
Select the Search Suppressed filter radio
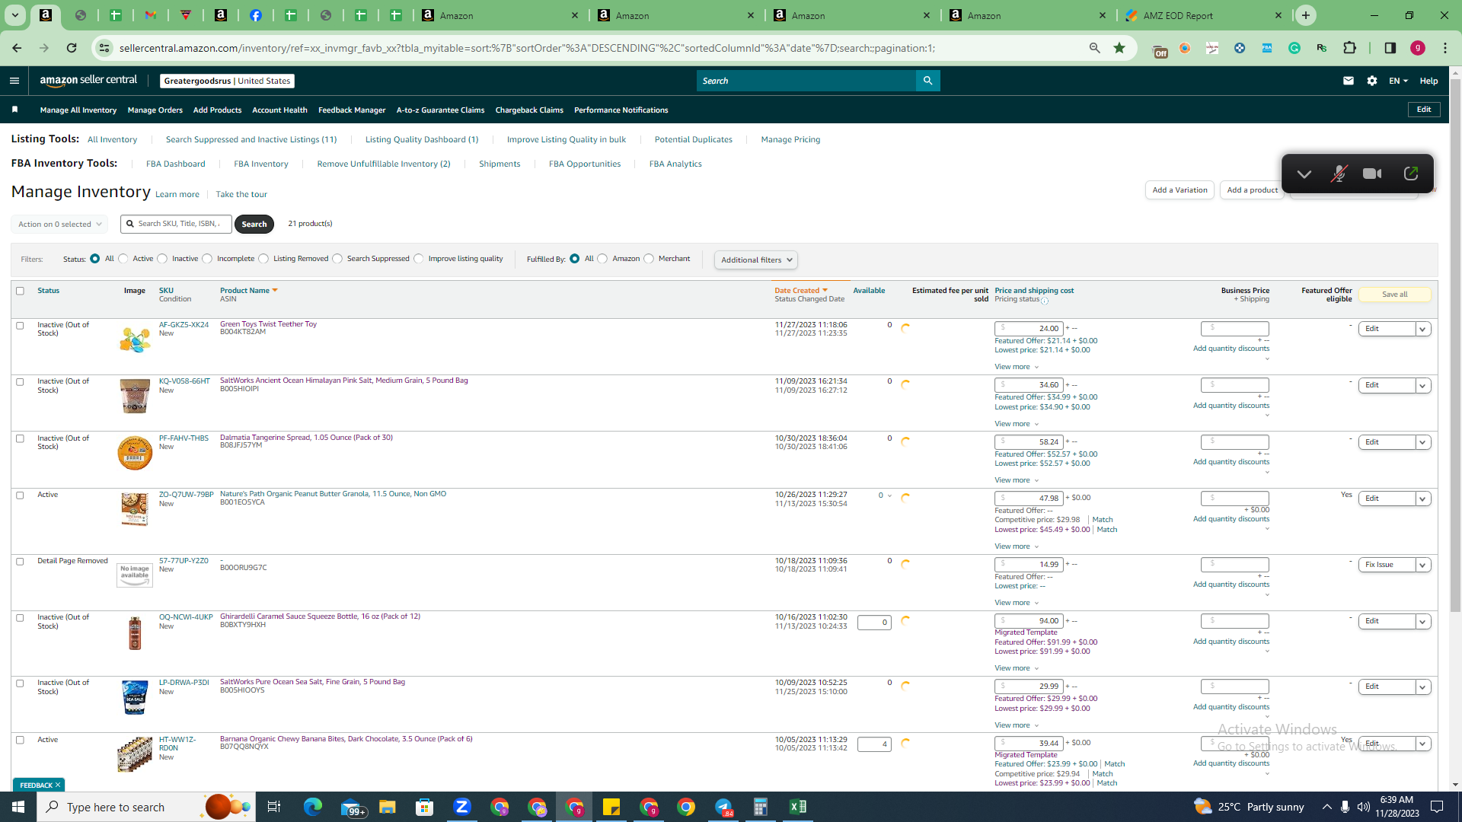tap(337, 259)
